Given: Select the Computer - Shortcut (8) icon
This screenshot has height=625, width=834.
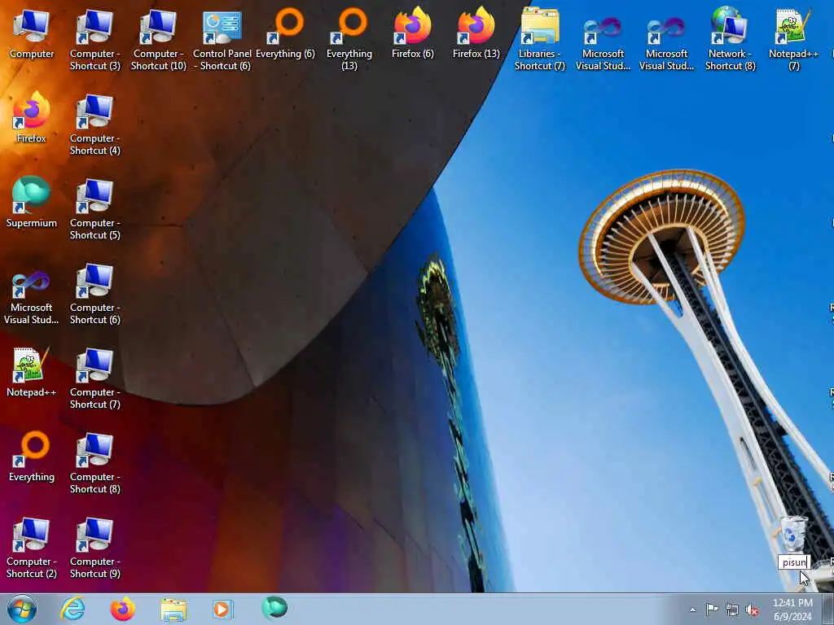Looking at the screenshot, I should [95, 463].
